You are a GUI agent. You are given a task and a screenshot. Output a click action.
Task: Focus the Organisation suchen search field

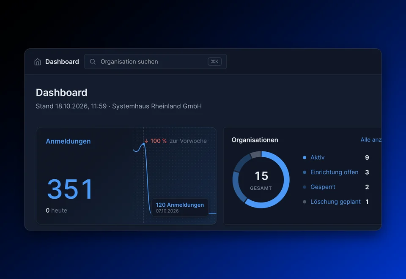click(x=155, y=62)
